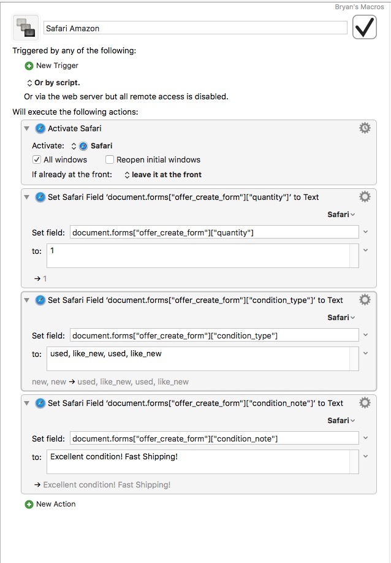Open 'leave it at the front' popup menu
Image resolution: width=391 pixels, height=563 pixels.
pos(163,175)
